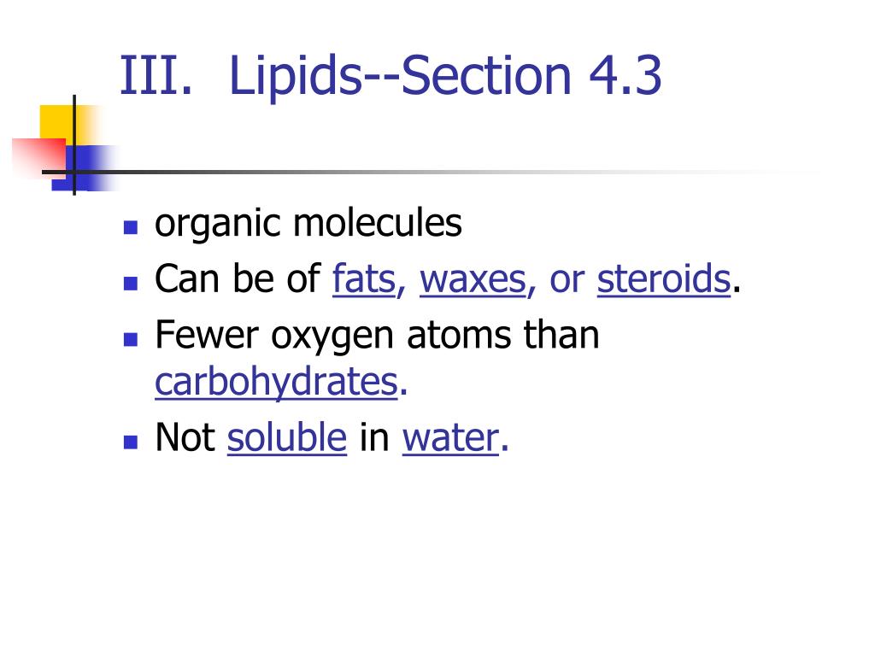Follow the 'steroids' hyperlink
The width and height of the screenshot is (875, 656).
(x=663, y=279)
